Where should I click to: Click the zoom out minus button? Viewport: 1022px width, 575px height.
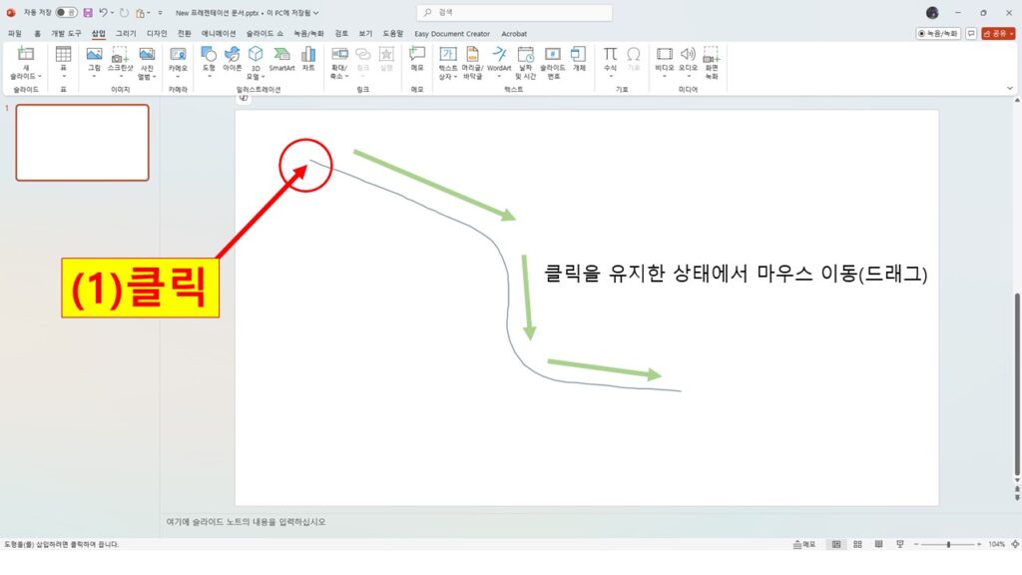[x=916, y=544]
